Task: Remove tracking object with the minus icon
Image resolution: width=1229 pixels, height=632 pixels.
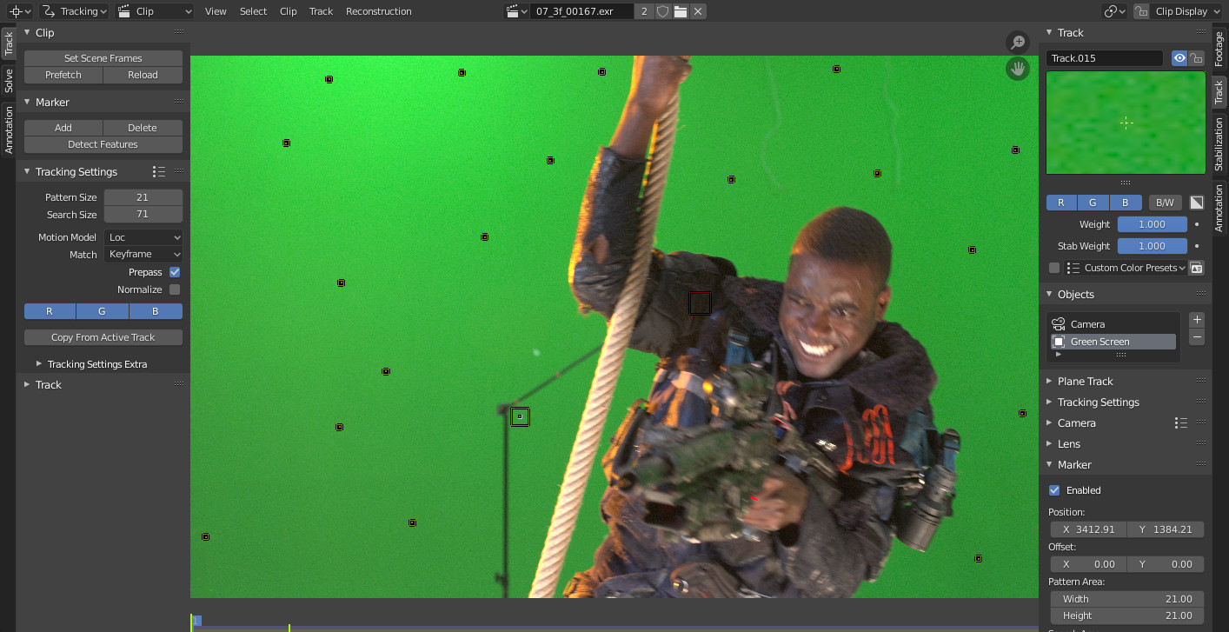Action: click(x=1197, y=337)
